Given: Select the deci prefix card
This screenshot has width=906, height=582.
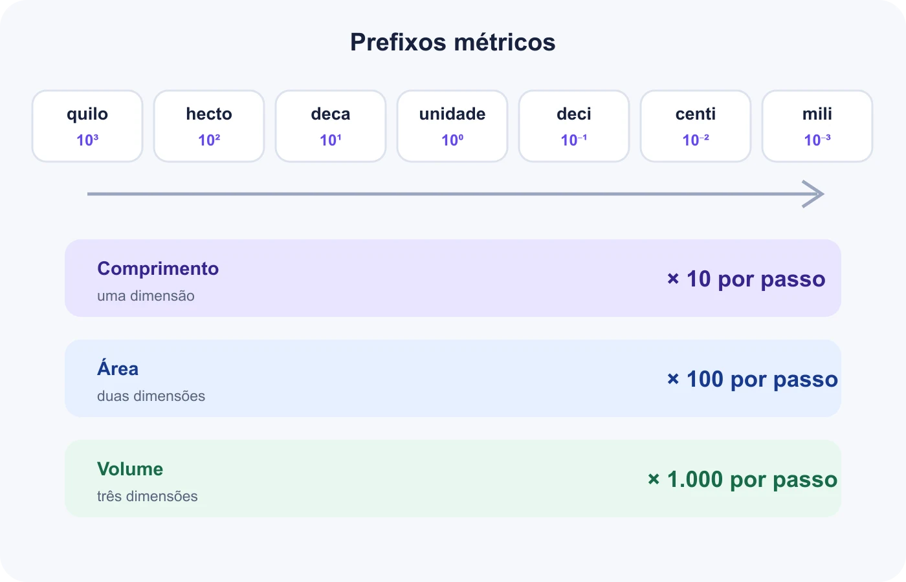Looking at the screenshot, I should (x=574, y=126).
